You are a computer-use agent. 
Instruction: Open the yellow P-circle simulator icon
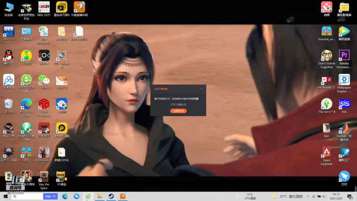pyautogui.click(x=62, y=130)
